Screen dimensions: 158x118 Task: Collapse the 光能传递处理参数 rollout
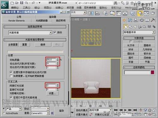coord(35,40)
